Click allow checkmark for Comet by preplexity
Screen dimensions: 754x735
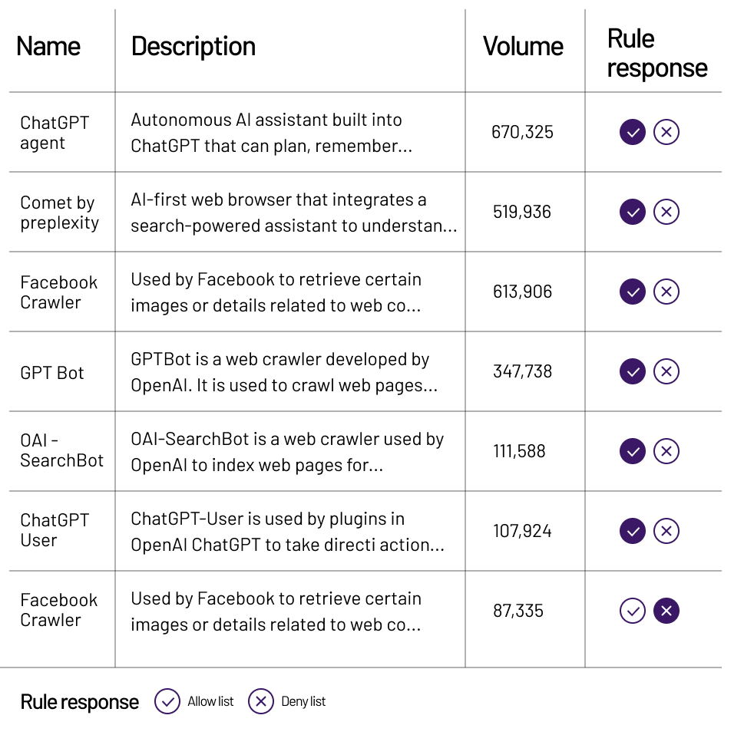[x=632, y=212]
